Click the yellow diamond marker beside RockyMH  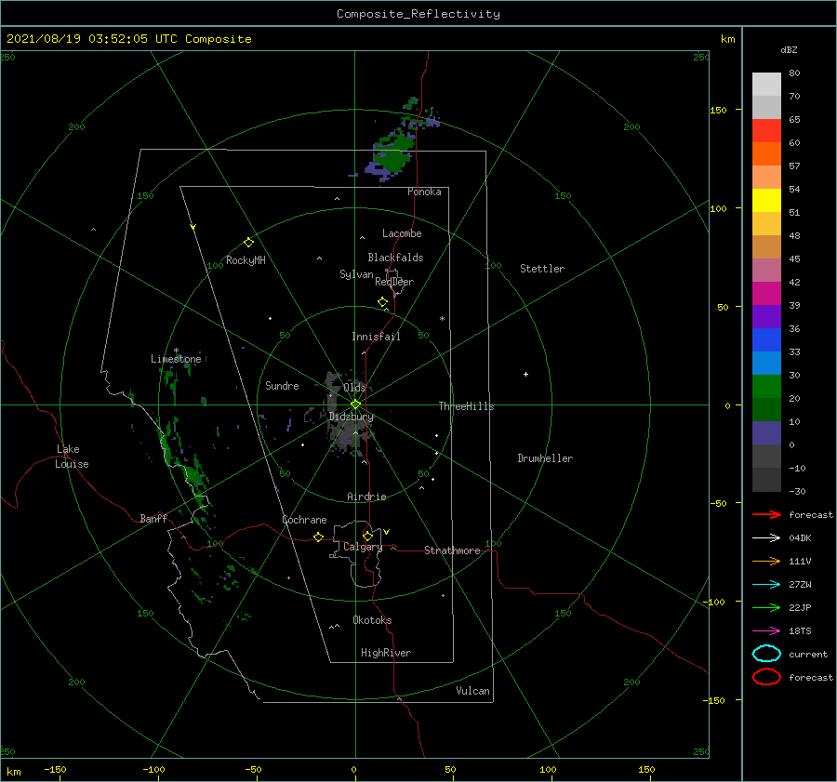(248, 243)
